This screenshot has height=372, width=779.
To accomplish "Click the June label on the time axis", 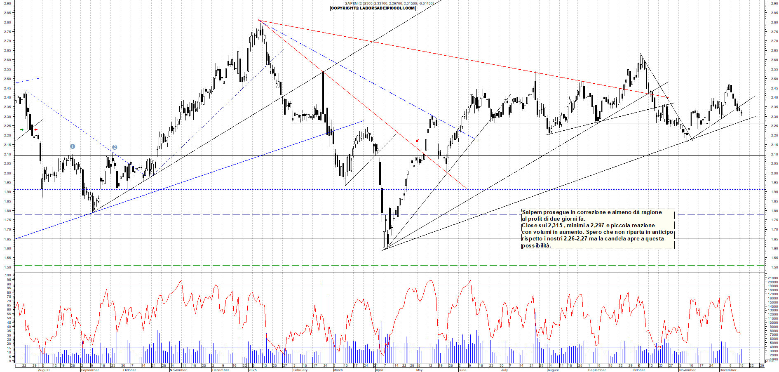I will pyautogui.click(x=462, y=370).
